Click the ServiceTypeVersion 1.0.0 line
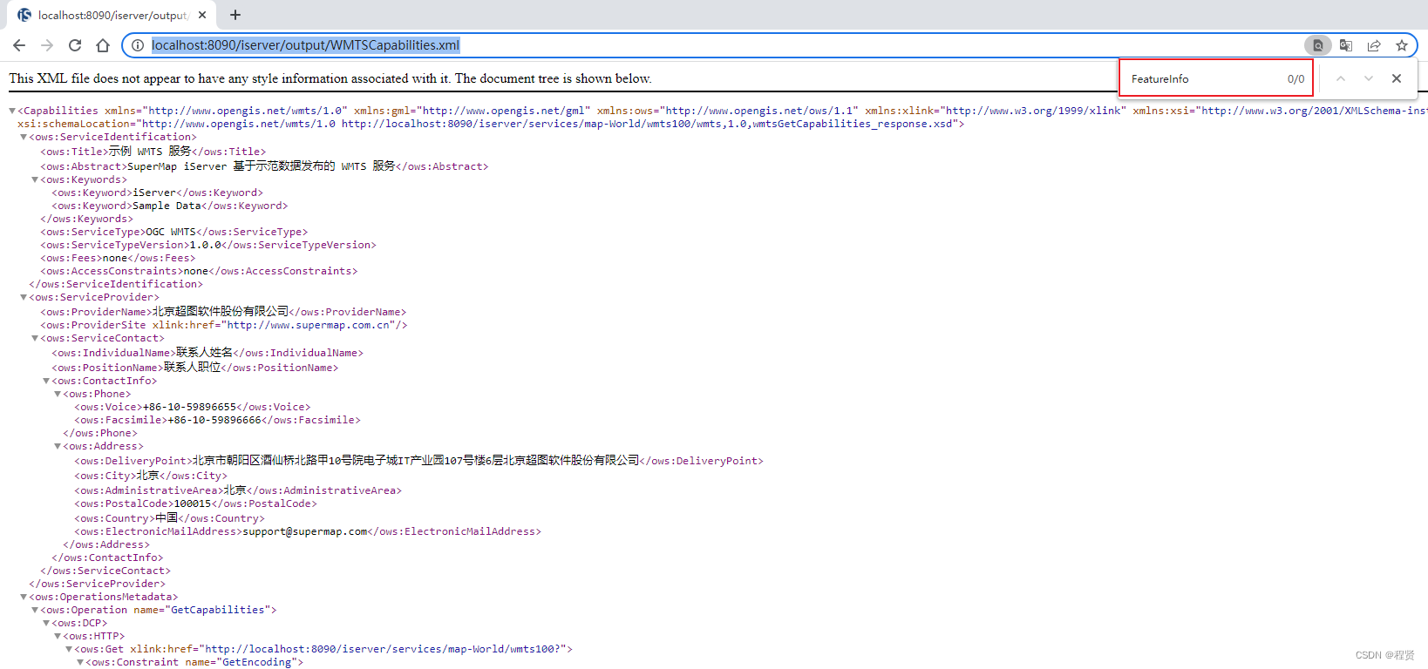 click(x=208, y=245)
